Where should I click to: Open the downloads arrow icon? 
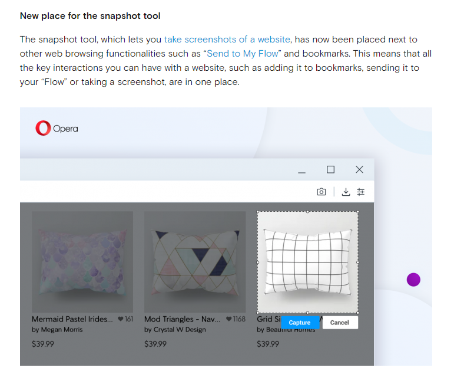pyautogui.click(x=346, y=192)
